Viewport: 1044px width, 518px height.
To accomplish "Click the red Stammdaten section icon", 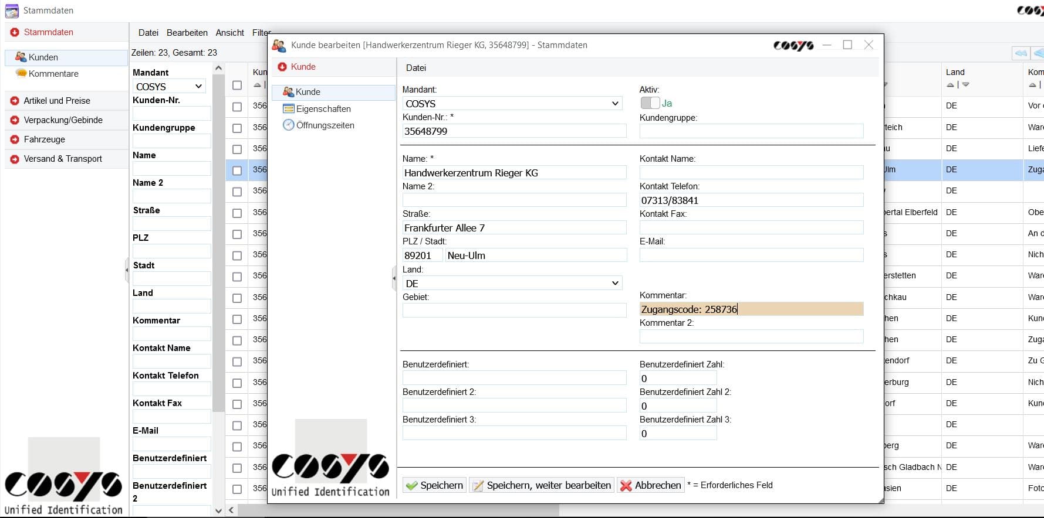I will [x=15, y=32].
